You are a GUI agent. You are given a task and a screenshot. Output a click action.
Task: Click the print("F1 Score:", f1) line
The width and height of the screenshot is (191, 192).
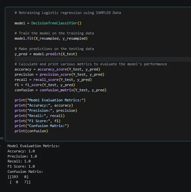pos(37,121)
